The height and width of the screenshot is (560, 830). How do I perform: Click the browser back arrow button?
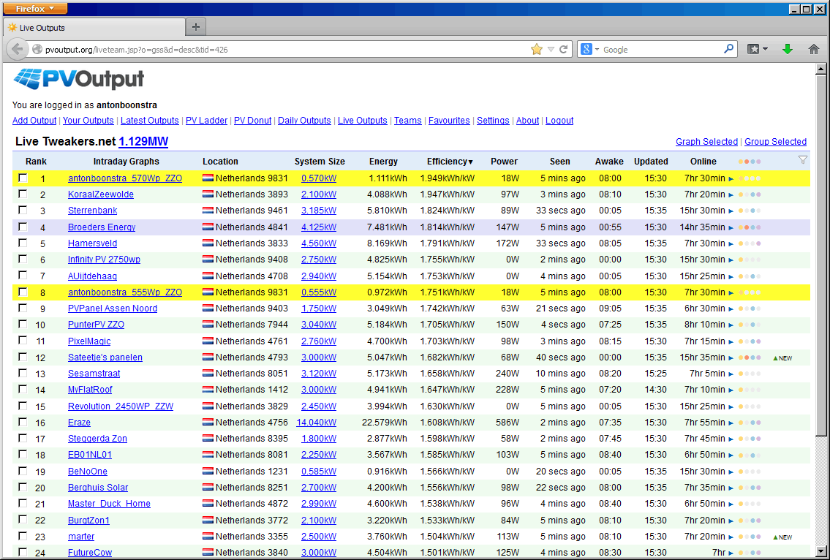click(17, 50)
